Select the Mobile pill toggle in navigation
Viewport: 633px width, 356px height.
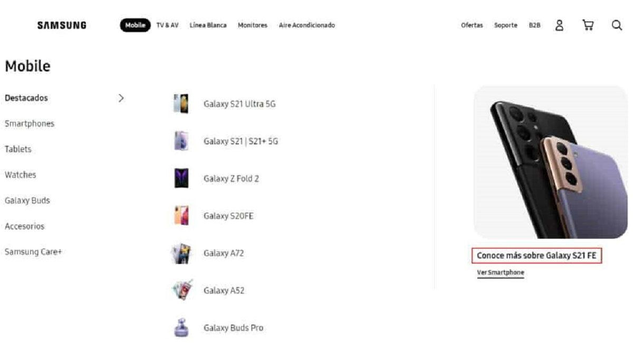[135, 25]
